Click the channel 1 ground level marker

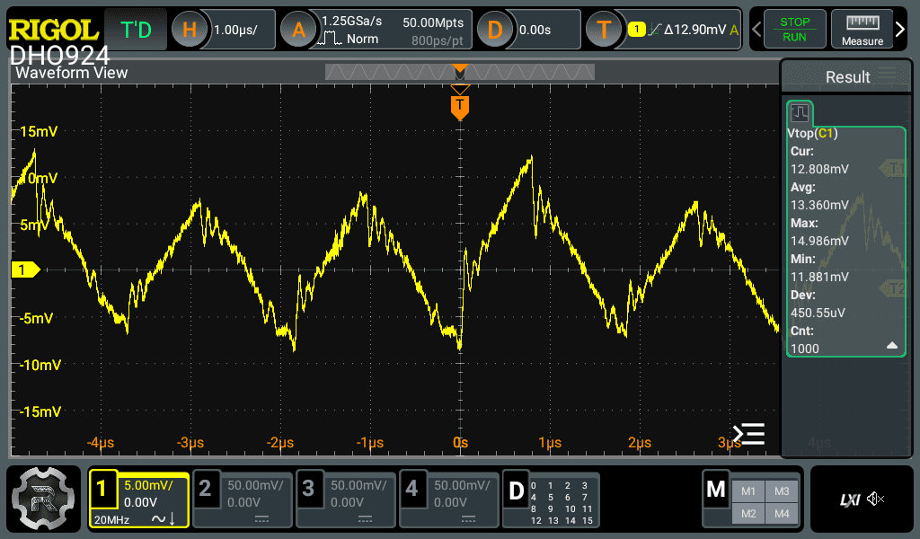(25, 269)
